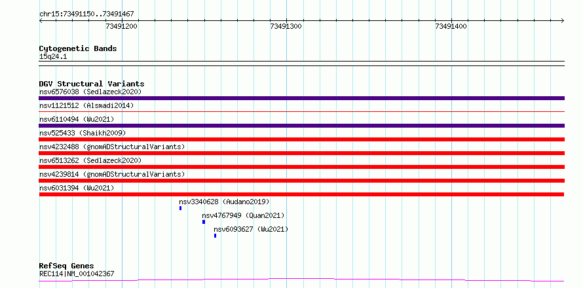Image resolution: width=583 pixels, height=288 pixels.
Task: Click the Cytogenetic Bands track heading
Action: pos(78,48)
